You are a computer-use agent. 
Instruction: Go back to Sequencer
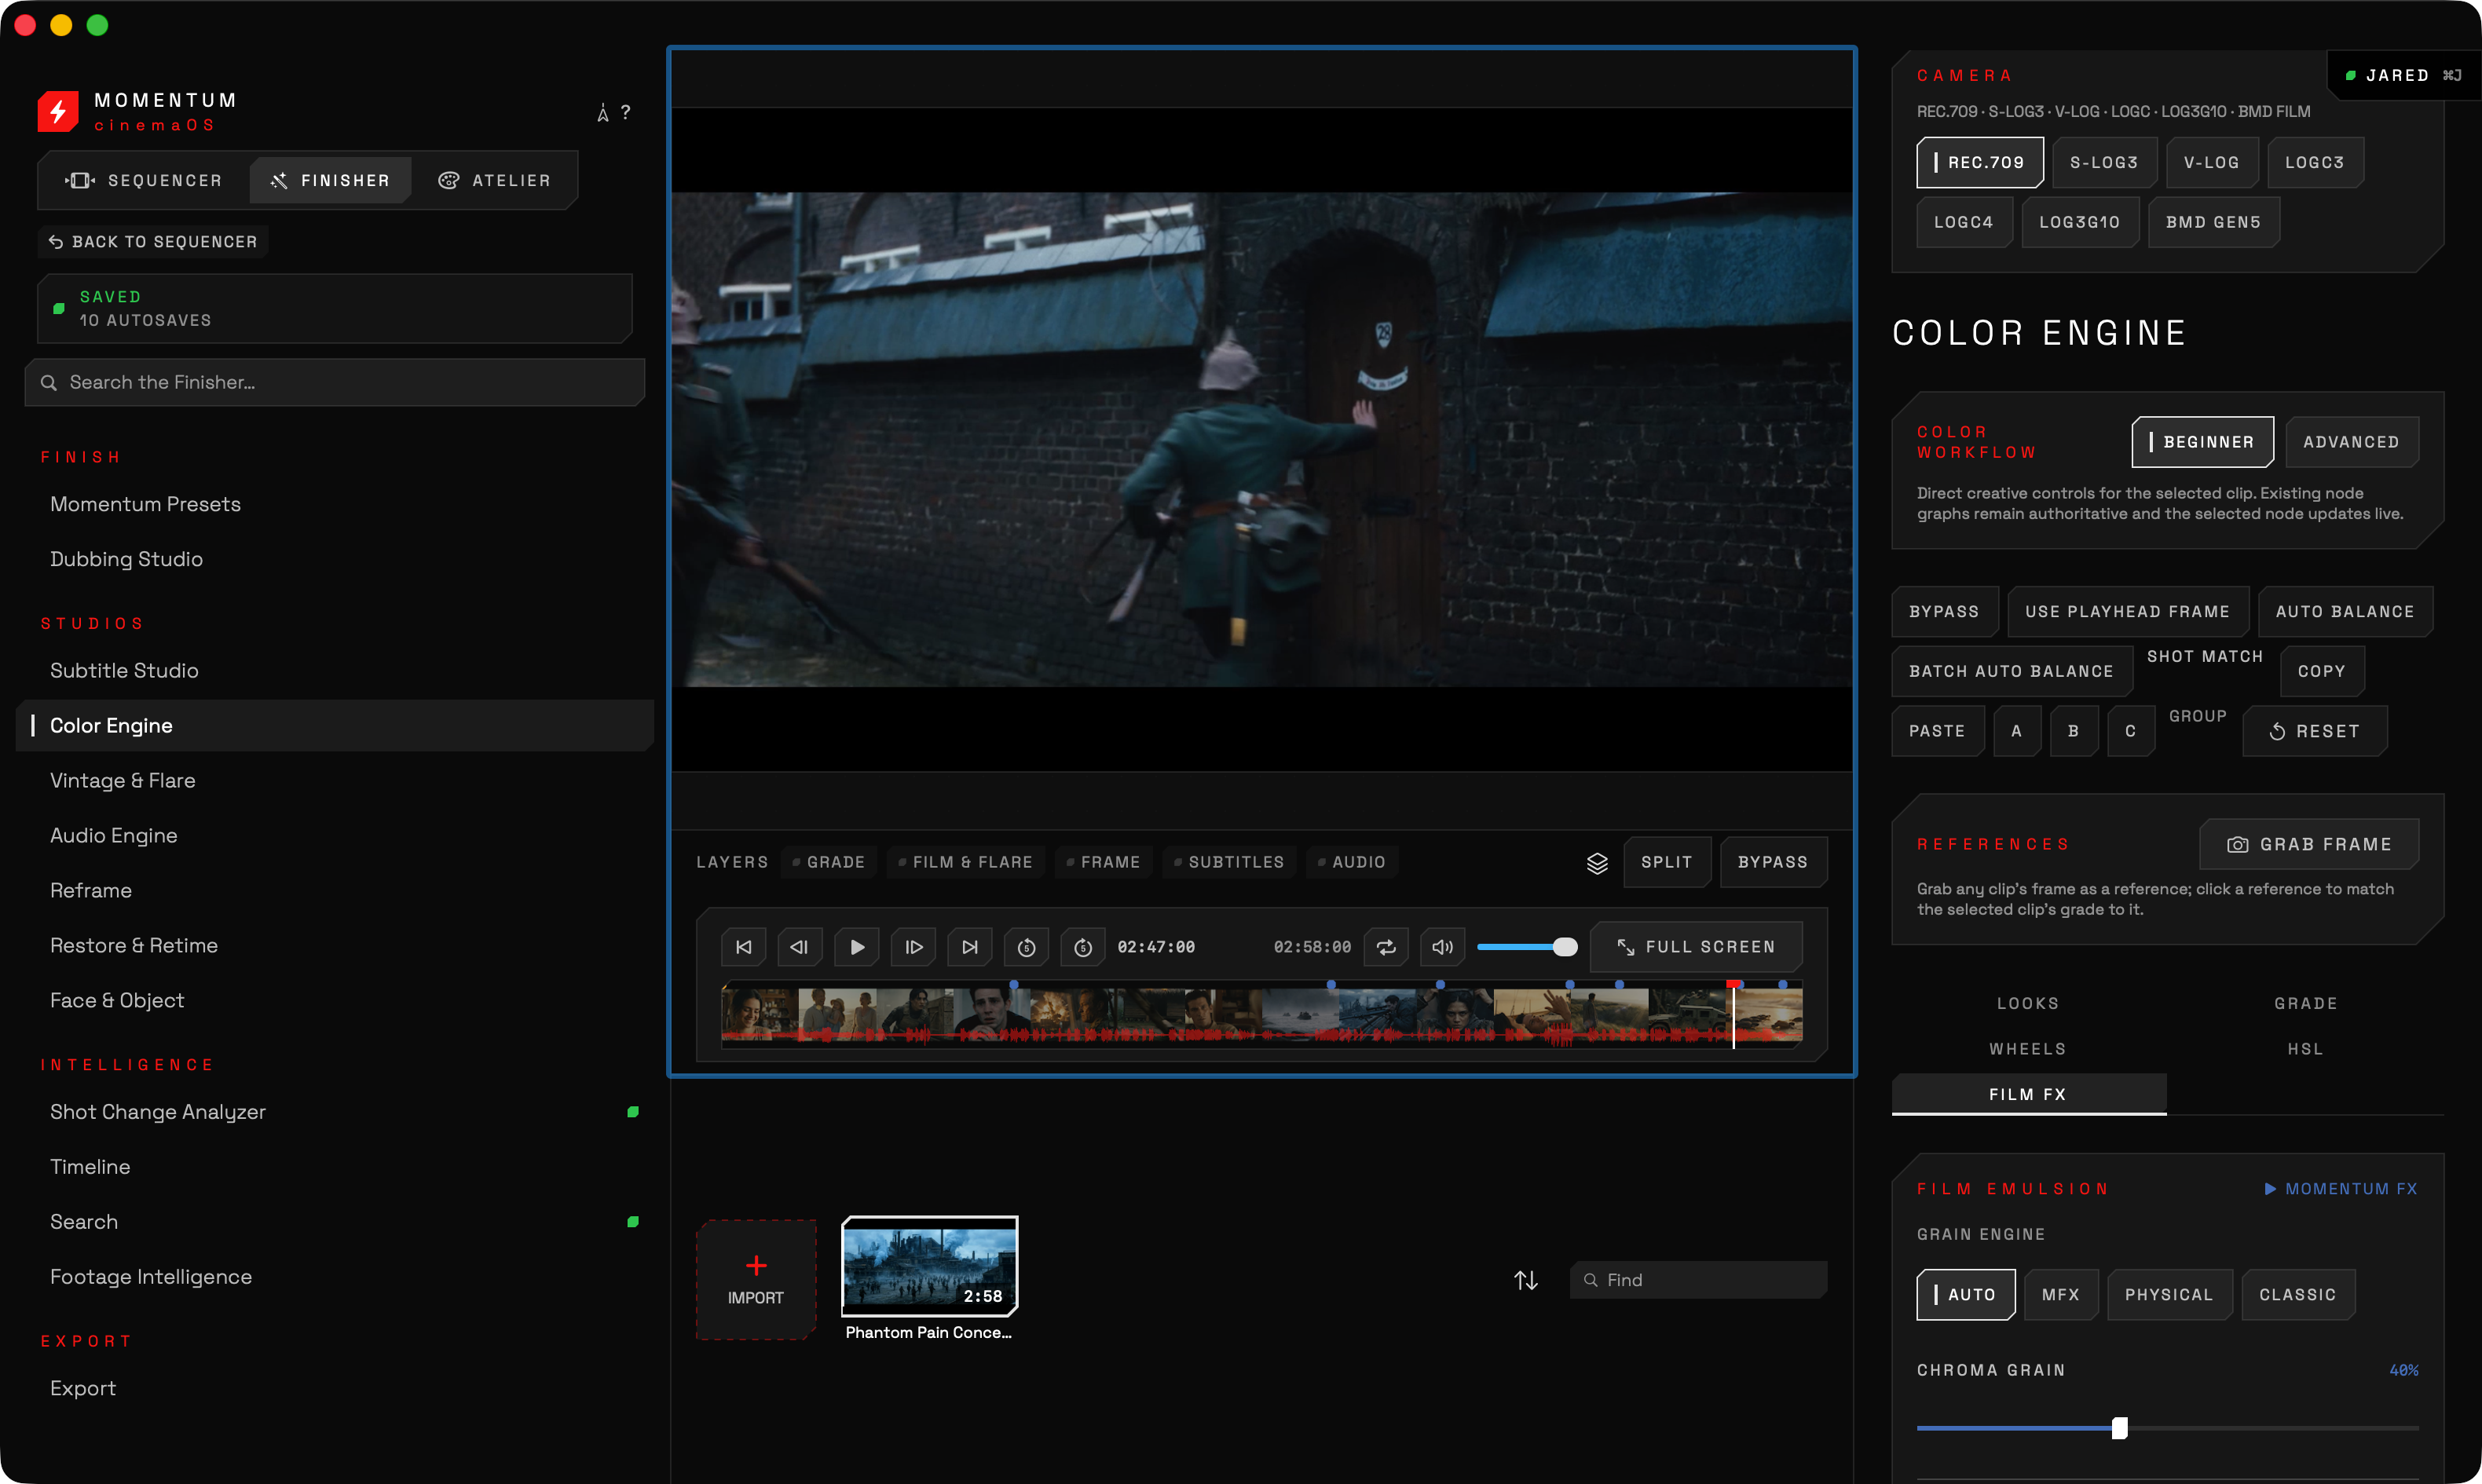(x=153, y=242)
